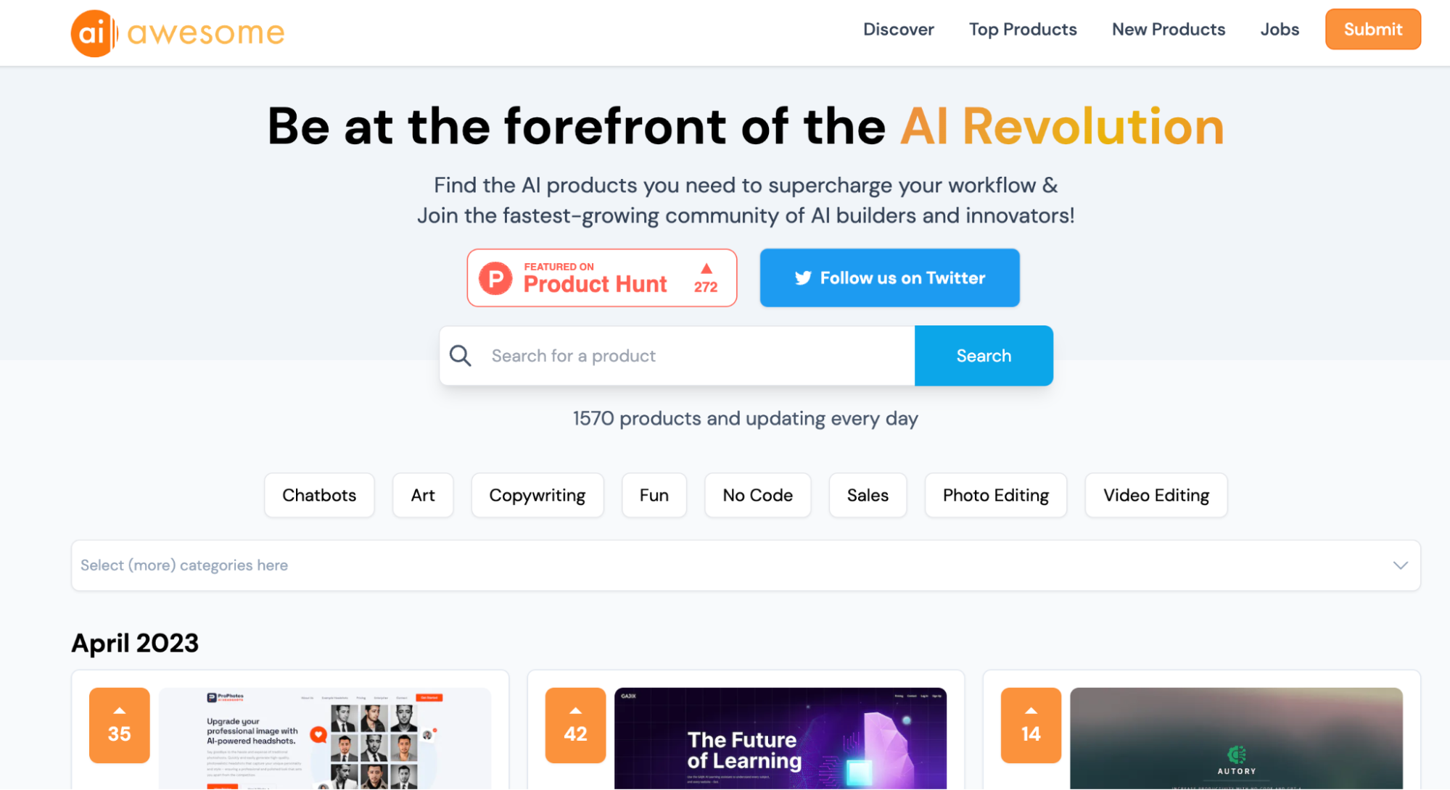The width and height of the screenshot is (1450, 790).
Task: Click the Twitter bird icon
Action: 802,278
